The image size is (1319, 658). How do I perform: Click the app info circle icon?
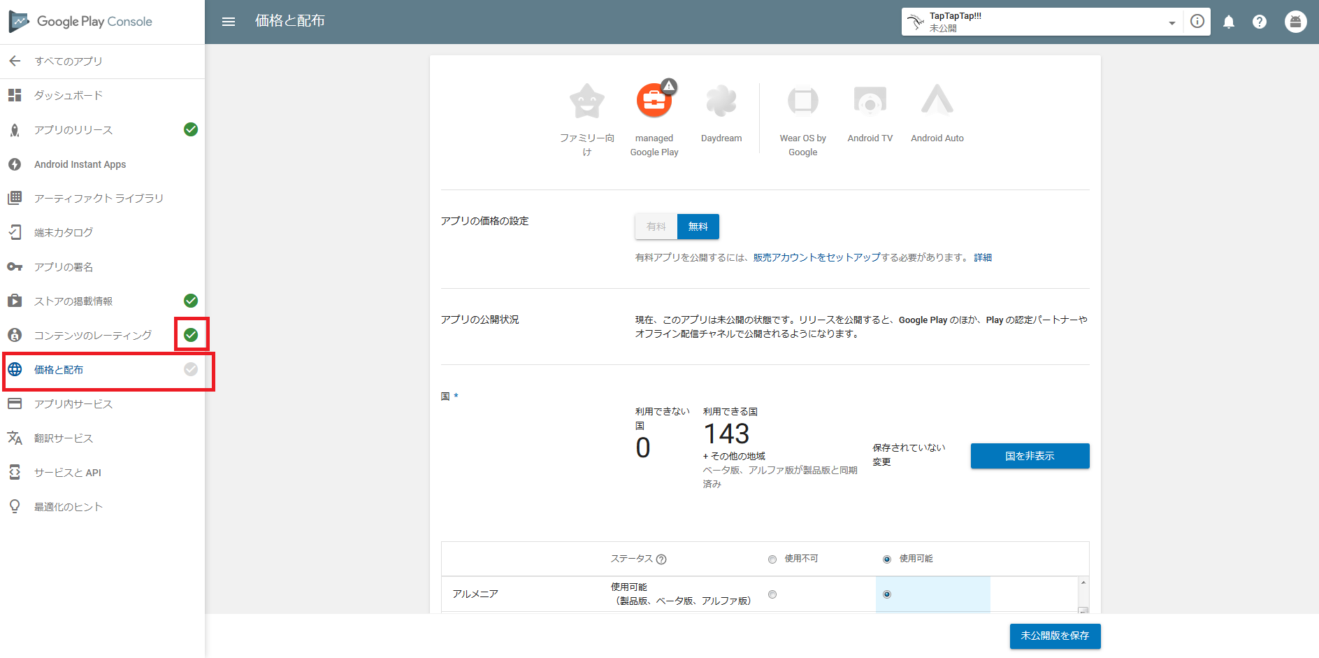click(x=1197, y=21)
